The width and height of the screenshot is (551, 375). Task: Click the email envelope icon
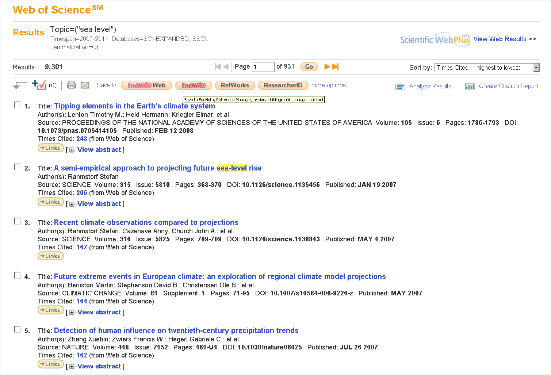click(x=85, y=85)
